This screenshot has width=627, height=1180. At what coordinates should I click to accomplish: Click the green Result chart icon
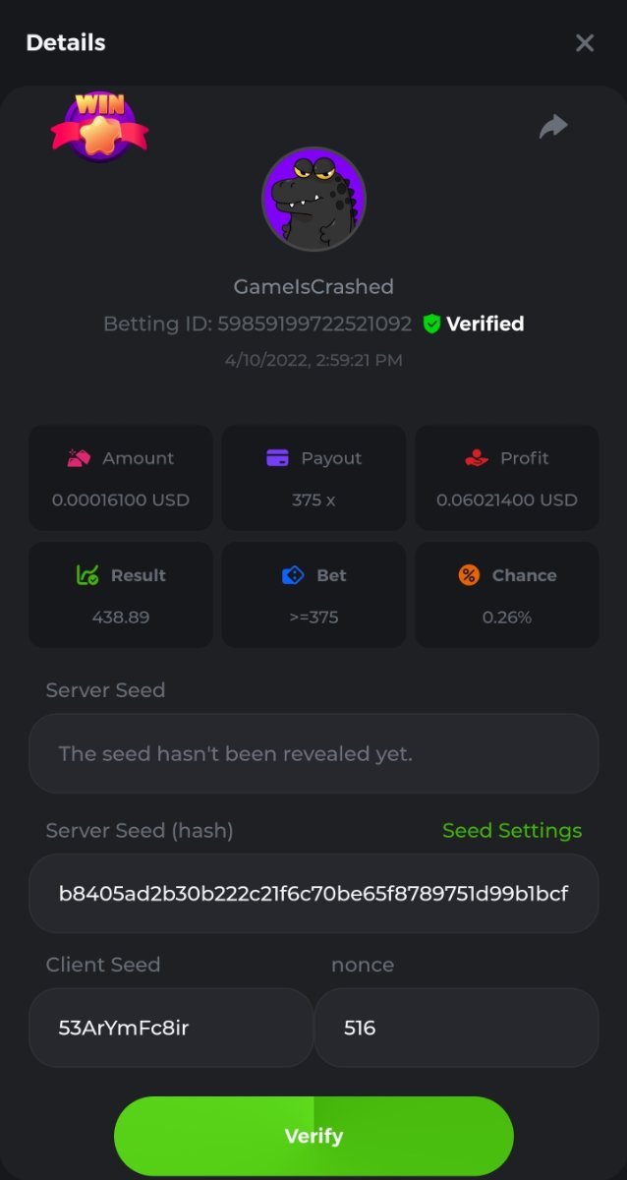87,575
